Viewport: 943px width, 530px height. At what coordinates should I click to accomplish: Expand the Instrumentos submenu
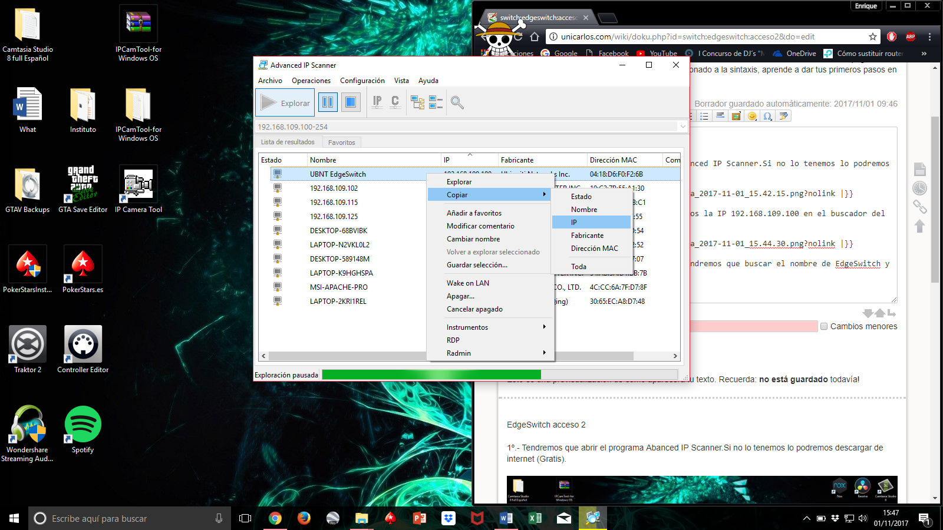tap(489, 327)
